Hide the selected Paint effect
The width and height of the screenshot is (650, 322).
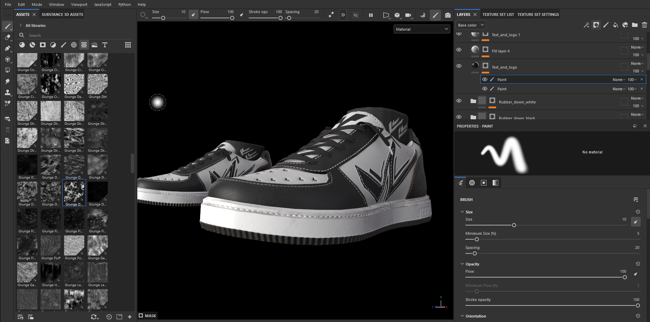pyautogui.click(x=485, y=79)
